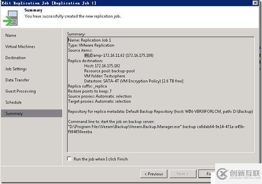Viewport: 262px width, 184px height.
Task: Click the lamp-172.16.11.62 source item line
Action: point(119,55)
